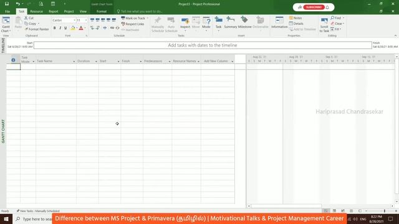The image size is (399, 224).
Task: Open the font size dropdown
Action: pyautogui.click(x=86, y=20)
